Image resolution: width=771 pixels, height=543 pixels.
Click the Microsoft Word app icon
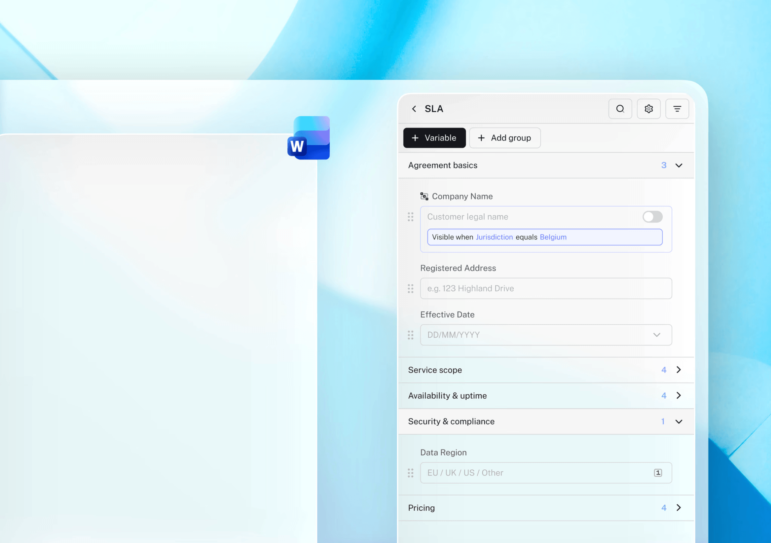click(309, 138)
